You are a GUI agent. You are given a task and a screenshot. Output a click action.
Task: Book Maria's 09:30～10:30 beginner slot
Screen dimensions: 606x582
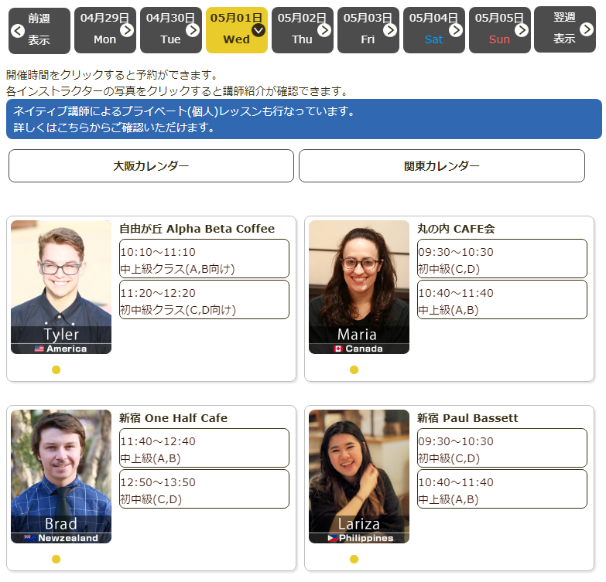tap(502, 259)
